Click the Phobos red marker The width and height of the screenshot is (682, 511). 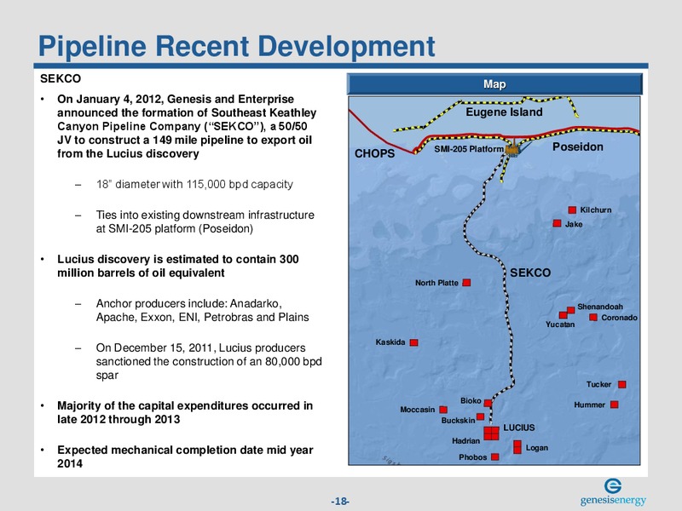(495, 456)
